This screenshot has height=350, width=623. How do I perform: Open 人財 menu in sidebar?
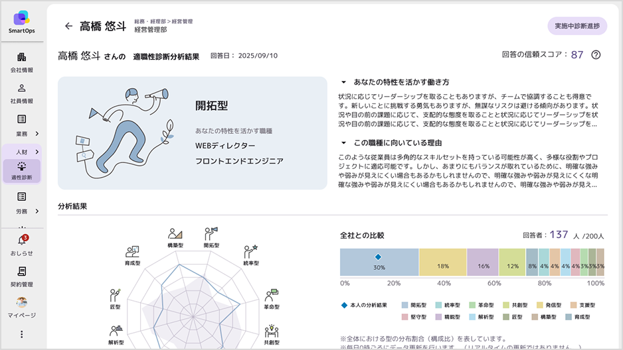[x=21, y=152]
